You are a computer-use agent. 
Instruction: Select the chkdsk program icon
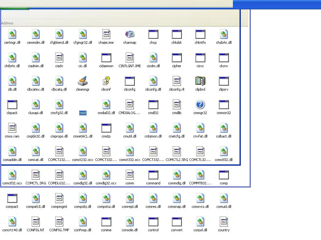[177, 34]
